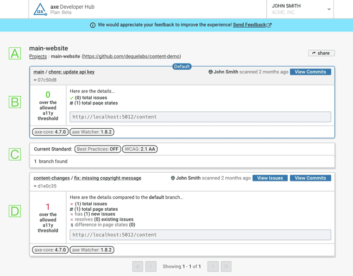Open the dequelabs/content-demo GitHub link

131,57
